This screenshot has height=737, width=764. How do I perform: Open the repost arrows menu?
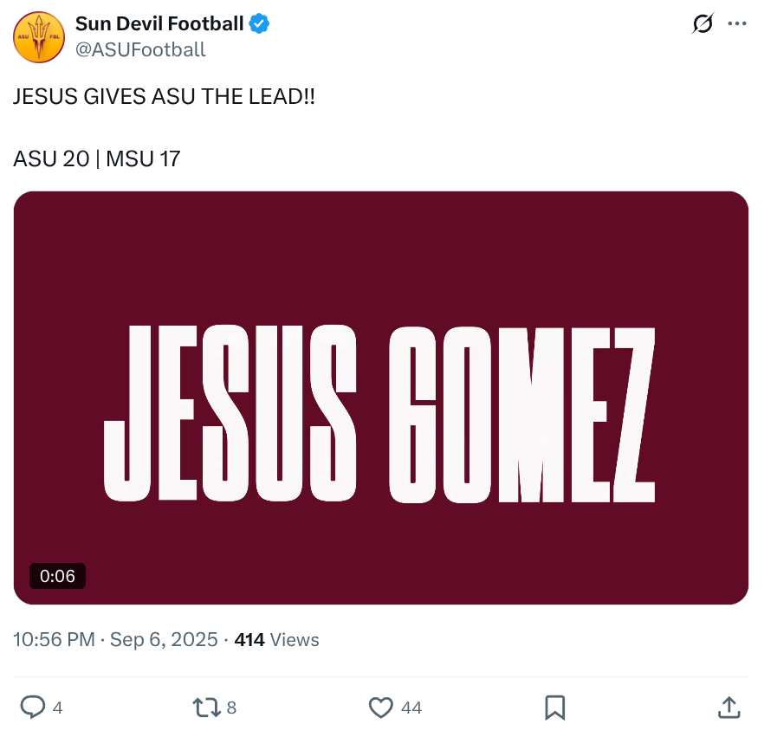click(206, 708)
